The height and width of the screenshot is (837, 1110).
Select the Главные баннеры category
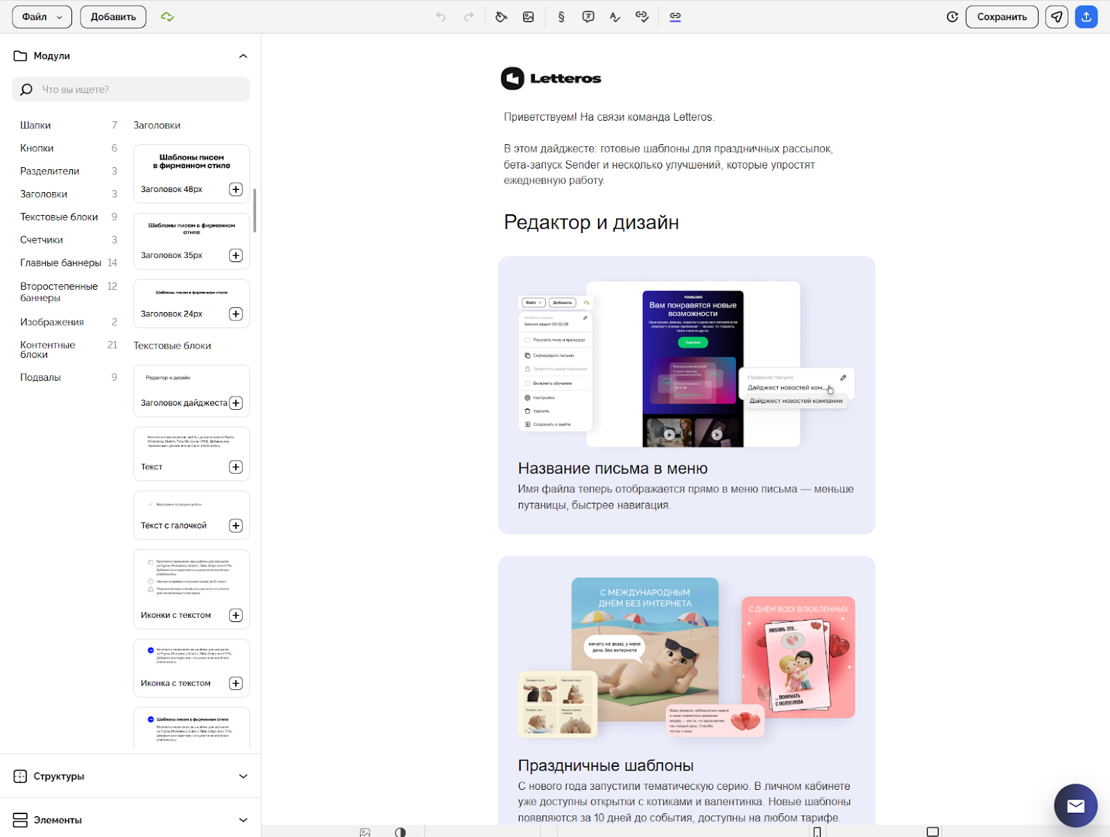point(61,263)
